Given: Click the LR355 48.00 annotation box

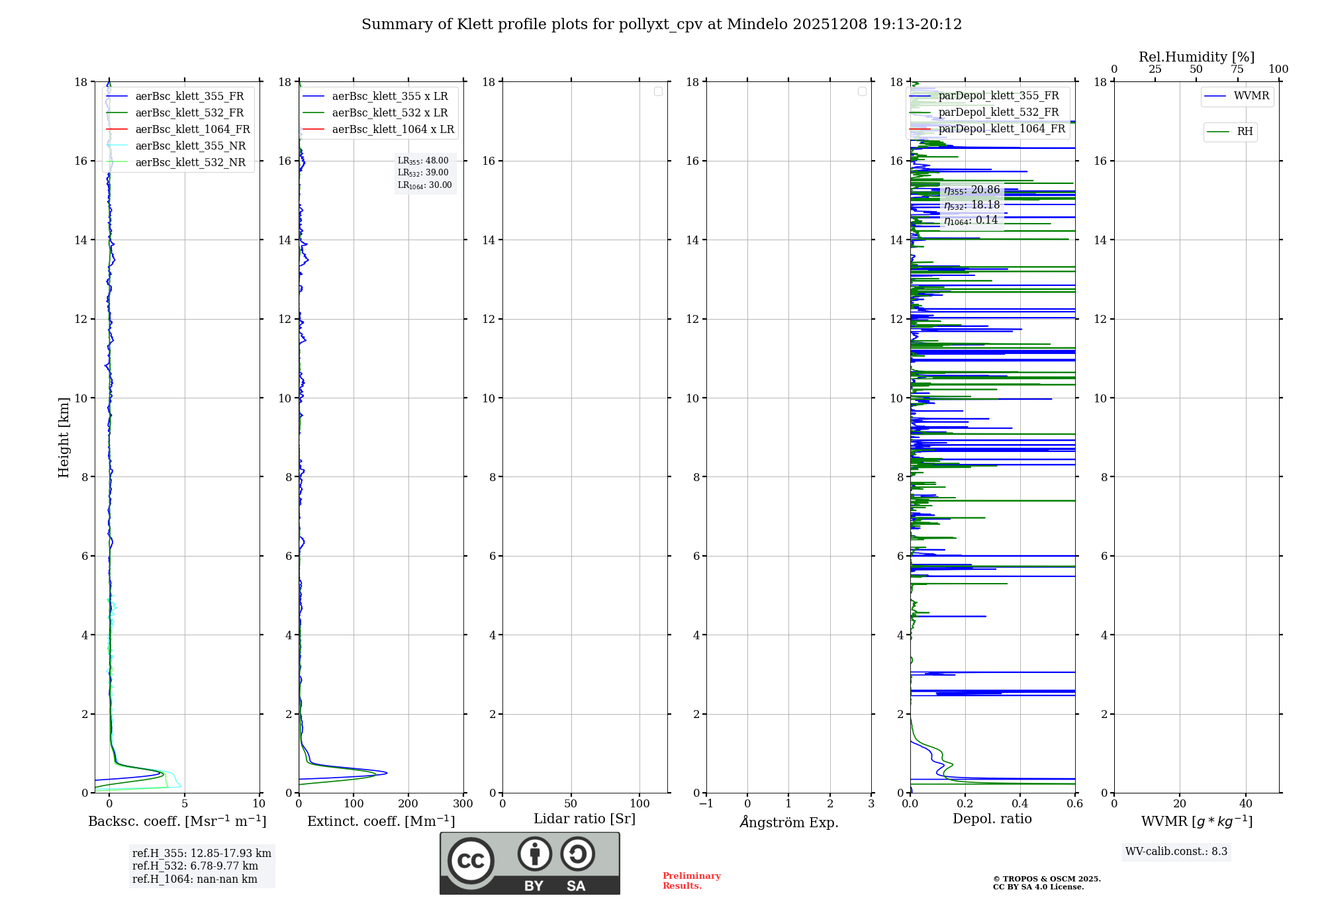Looking at the screenshot, I should (424, 161).
